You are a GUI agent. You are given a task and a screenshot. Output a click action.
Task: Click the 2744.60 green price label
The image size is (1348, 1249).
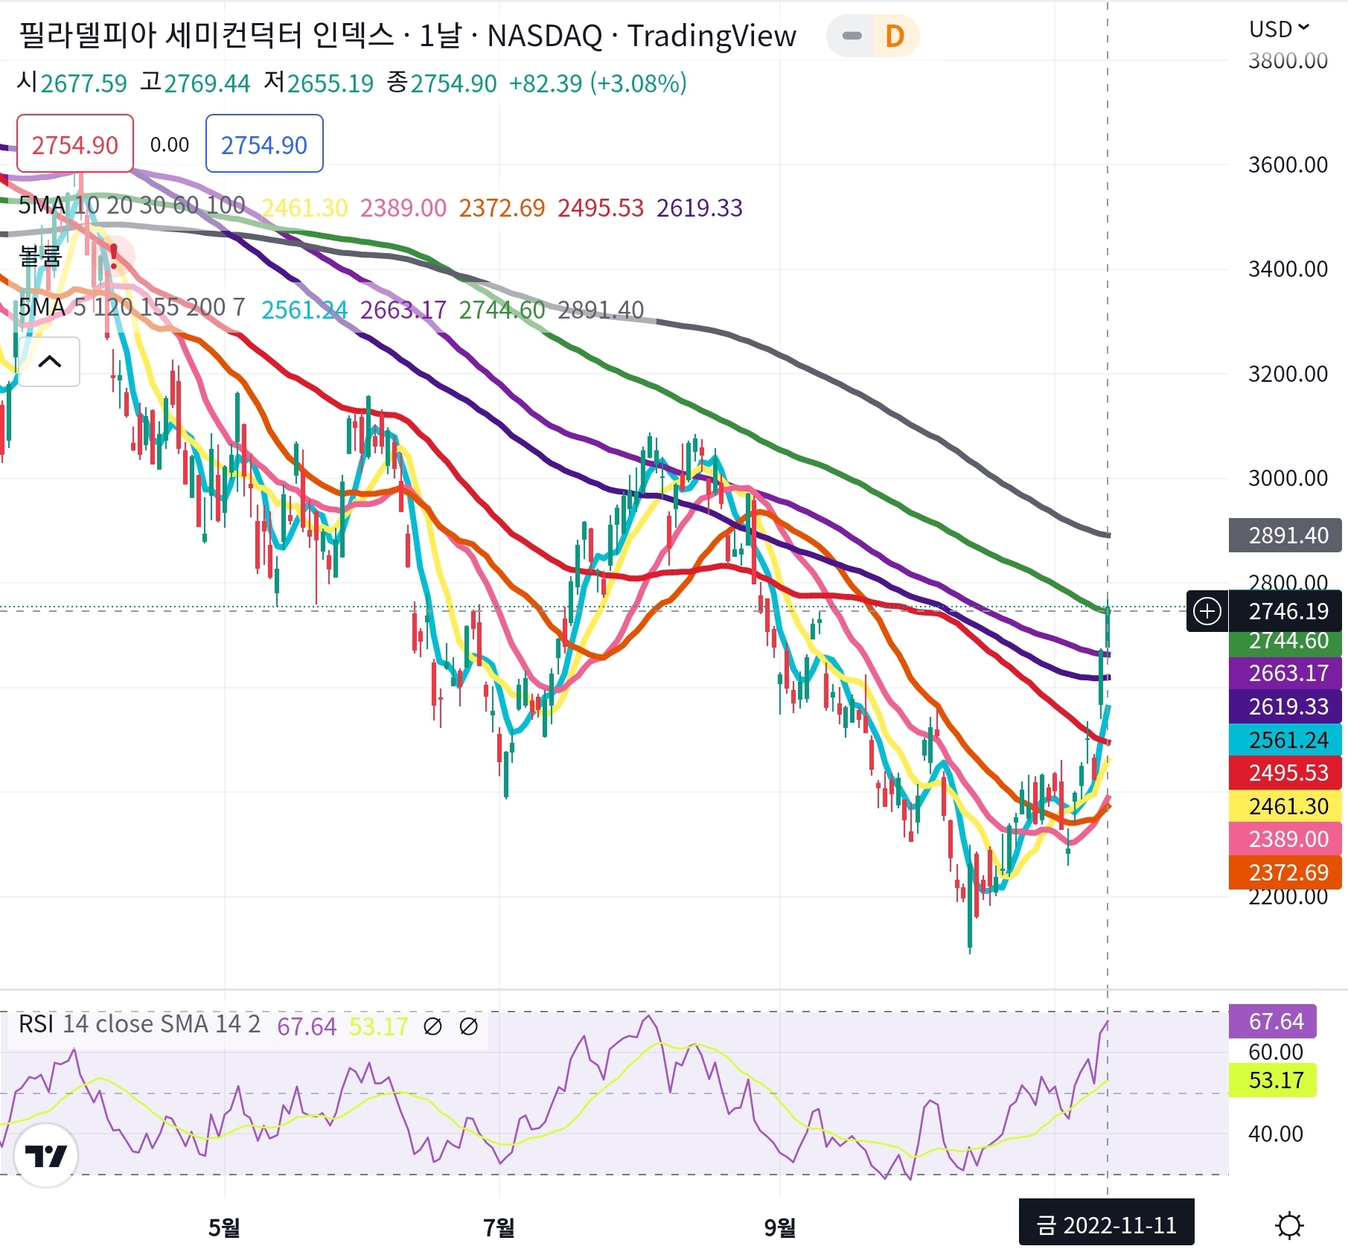(1285, 642)
